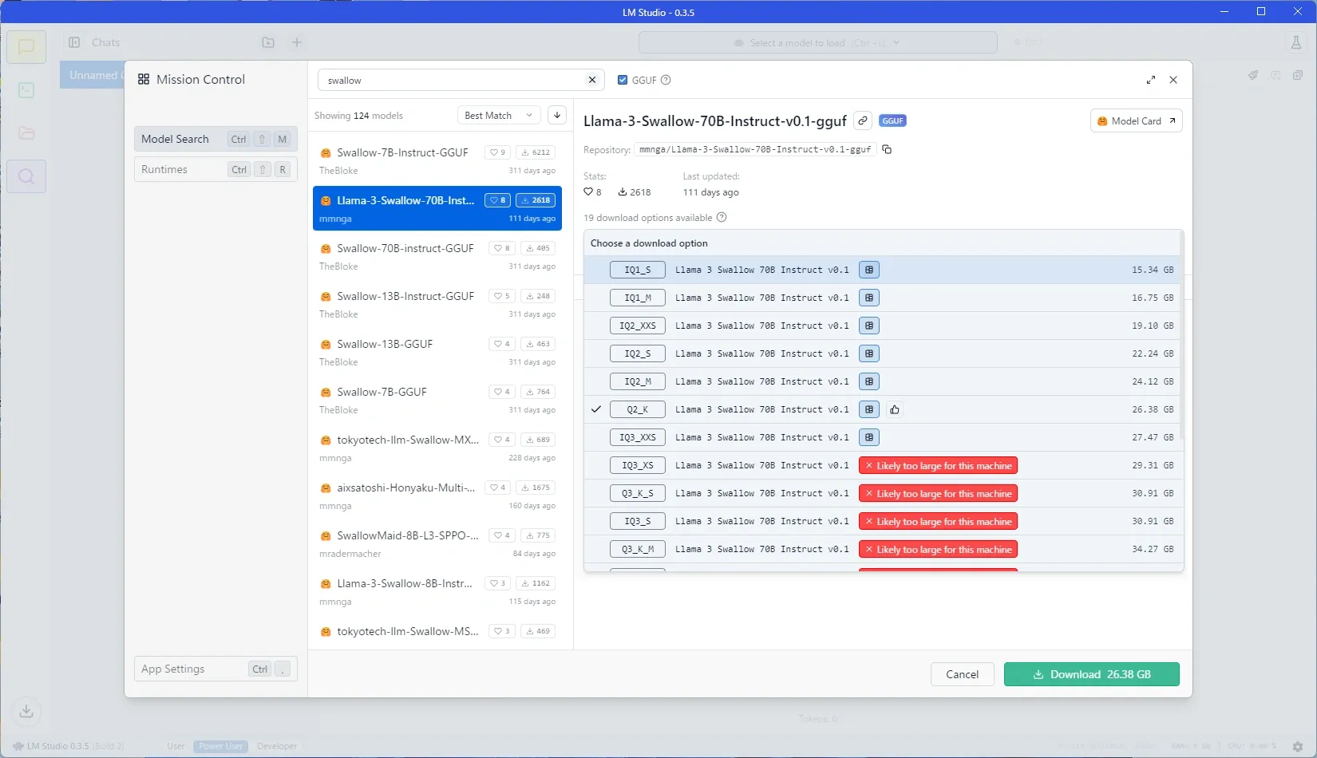Select Swallow-70B-instruct-GGUF from results
Screen dimensions: 1317x758
click(x=437, y=256)
